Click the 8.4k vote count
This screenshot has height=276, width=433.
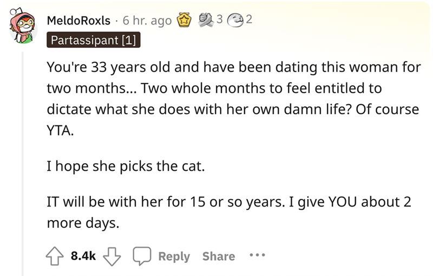coord(84,256)
